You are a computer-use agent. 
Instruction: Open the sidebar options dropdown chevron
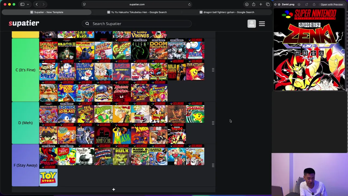click(x=28, y=4)
